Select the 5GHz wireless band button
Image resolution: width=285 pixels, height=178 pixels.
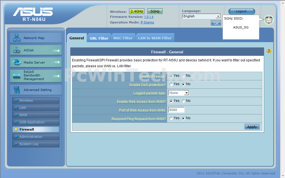[155, 11]
